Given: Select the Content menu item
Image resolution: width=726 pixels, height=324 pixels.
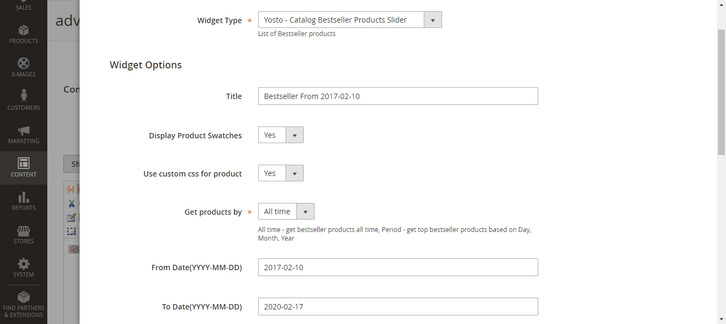Looking at the screenshot, I should 23,168.
